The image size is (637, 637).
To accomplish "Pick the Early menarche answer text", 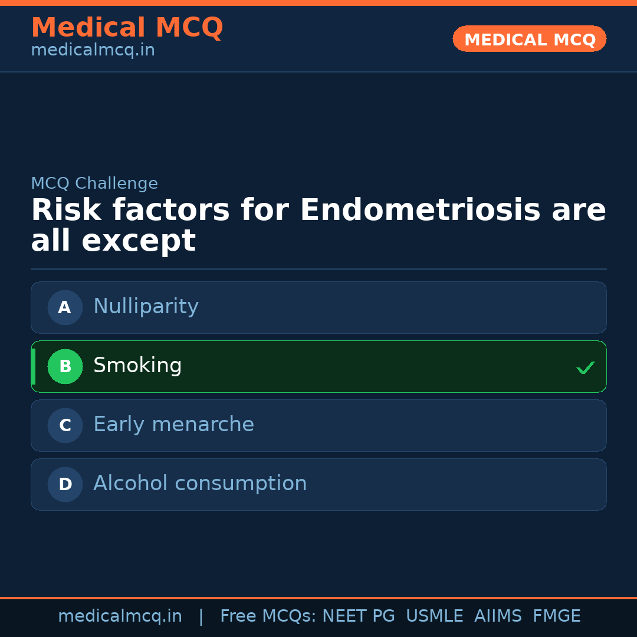I will click(173, 425).
